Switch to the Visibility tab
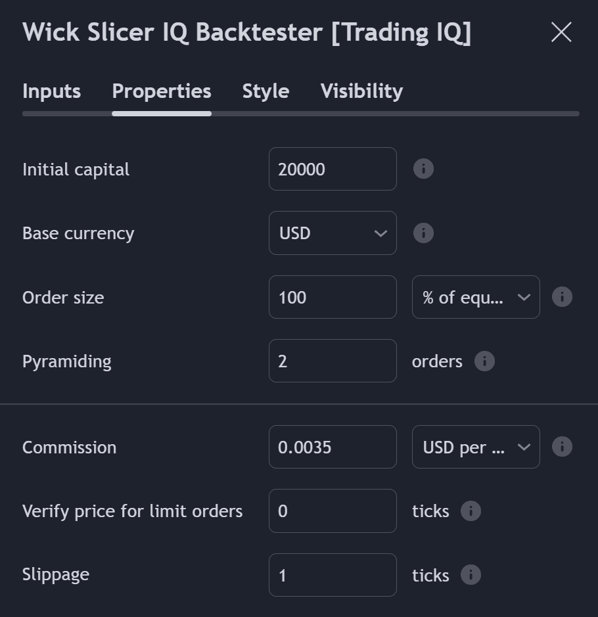The image size is (598, 617). pyautogui.click(x=361, y=91)
